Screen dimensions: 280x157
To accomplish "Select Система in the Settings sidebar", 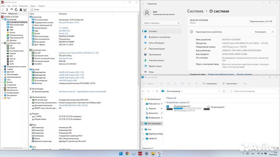I will coord(162,31).
